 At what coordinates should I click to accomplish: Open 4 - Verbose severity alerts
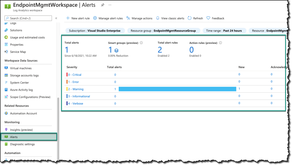point(75,104)
